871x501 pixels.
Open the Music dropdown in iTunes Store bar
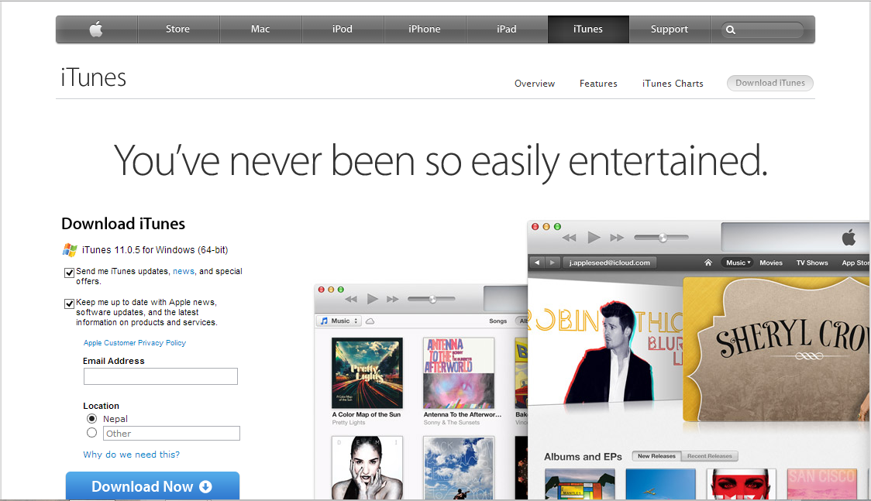[x=738, y=263]
